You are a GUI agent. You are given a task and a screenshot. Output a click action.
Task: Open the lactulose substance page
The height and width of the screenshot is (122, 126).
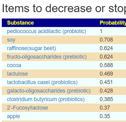(18, 74)
